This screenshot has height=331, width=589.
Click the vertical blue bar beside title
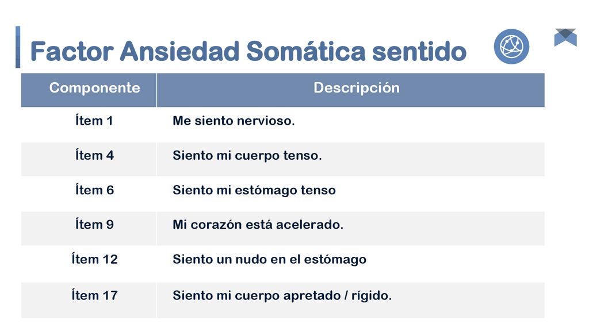point(18,47)
